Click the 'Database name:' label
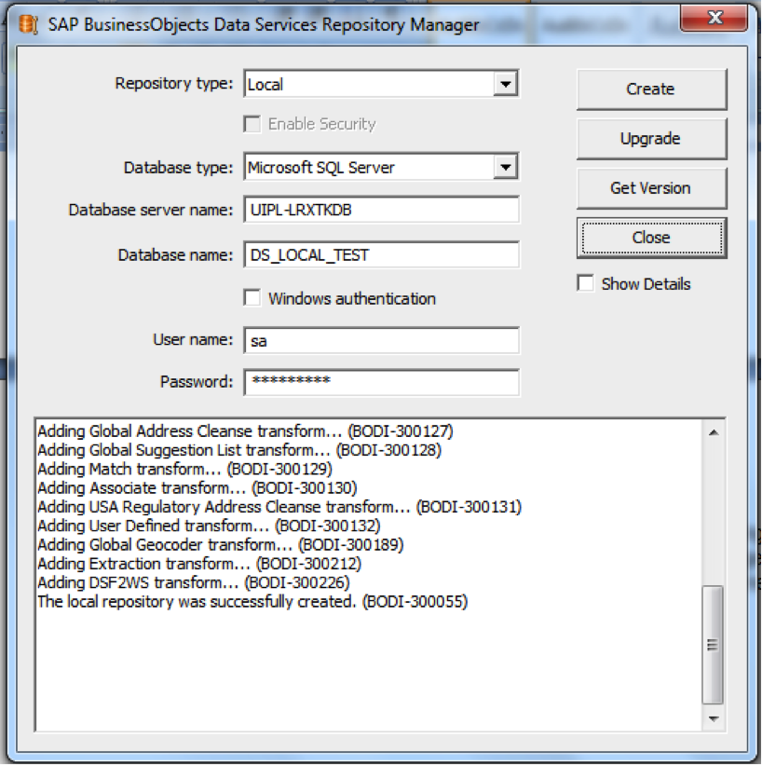Viewport: 762px width, 765px height. [176, 254]
